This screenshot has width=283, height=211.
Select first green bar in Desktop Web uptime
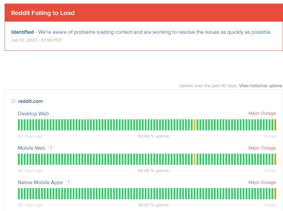click(19, 125)
